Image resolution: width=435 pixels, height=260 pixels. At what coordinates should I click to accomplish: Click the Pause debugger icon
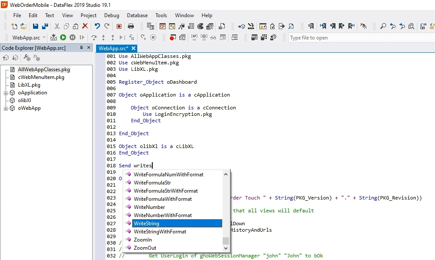coord(72,38)
